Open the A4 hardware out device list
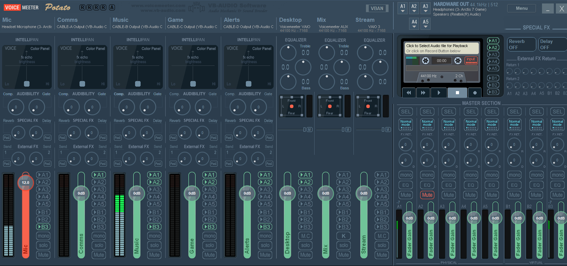The width and height of the screenshot is (567, 266). click(414, 24)
